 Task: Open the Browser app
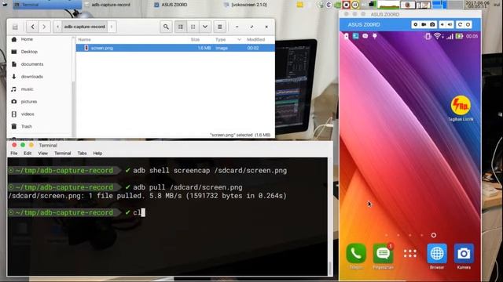coord(437,256)
